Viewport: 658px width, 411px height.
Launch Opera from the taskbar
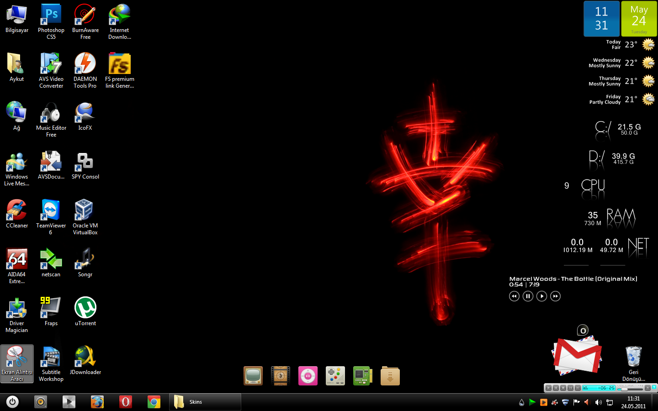(x=125, y=402)
